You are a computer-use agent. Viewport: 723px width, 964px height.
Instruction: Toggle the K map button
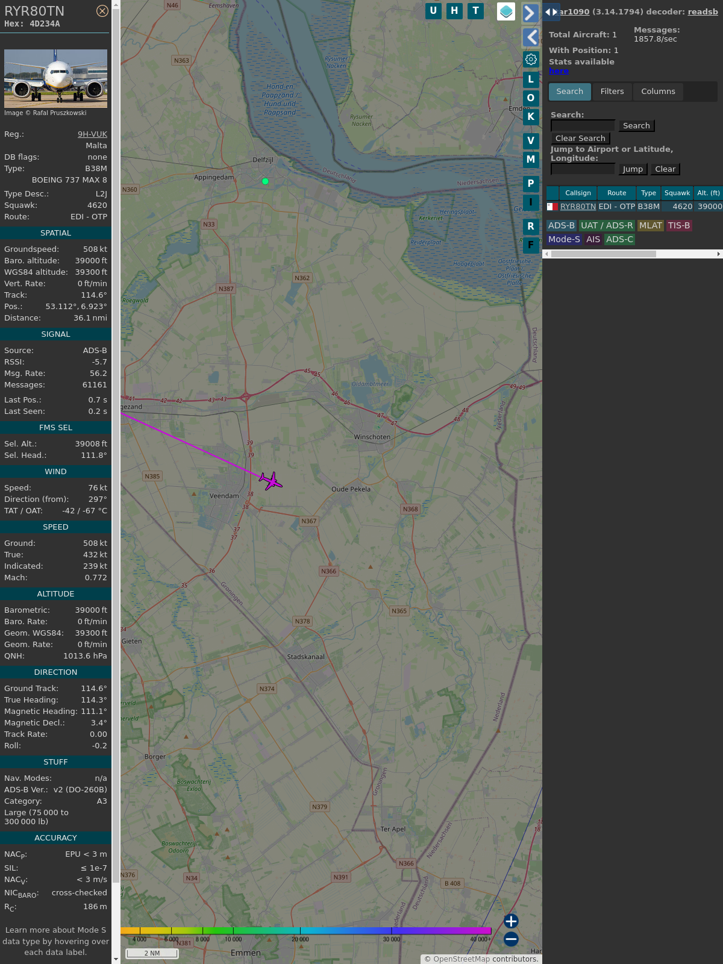(531, 116)
